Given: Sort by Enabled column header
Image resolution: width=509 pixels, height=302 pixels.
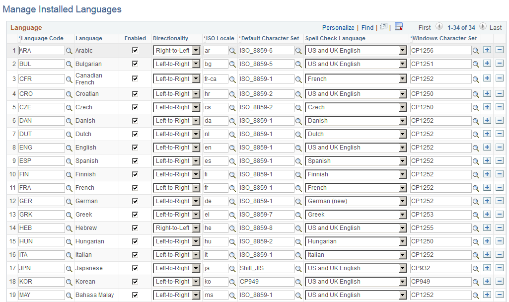Looking at the screenshot, I should click(136, 38).
